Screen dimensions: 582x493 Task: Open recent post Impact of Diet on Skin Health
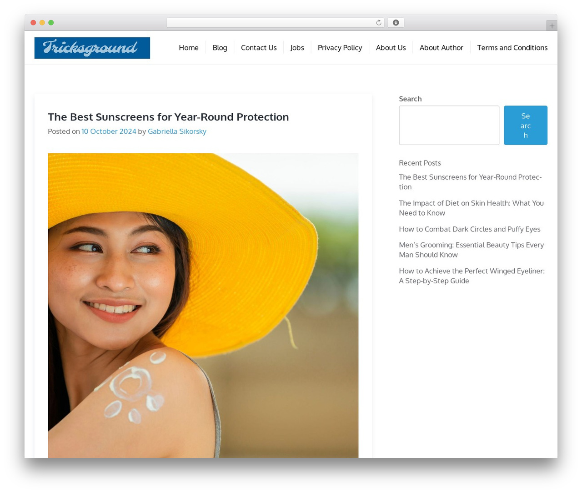[471, 208]
